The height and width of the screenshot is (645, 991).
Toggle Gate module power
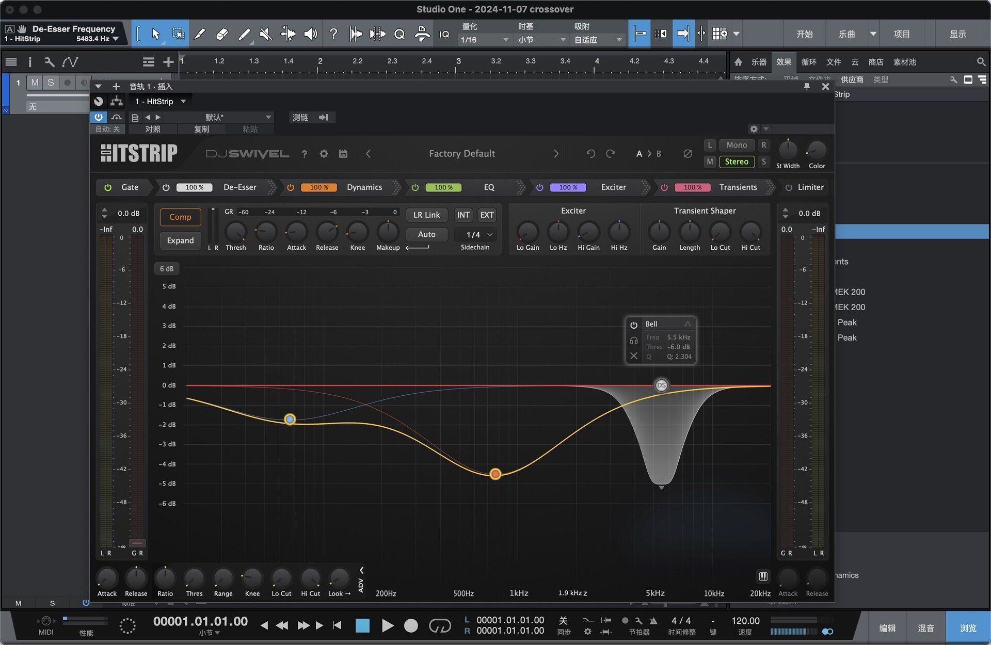pos(108,187)
